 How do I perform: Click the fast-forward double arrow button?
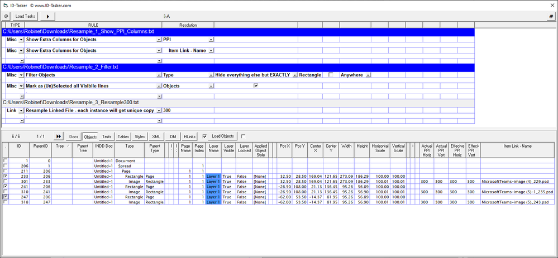coord(59,136)
